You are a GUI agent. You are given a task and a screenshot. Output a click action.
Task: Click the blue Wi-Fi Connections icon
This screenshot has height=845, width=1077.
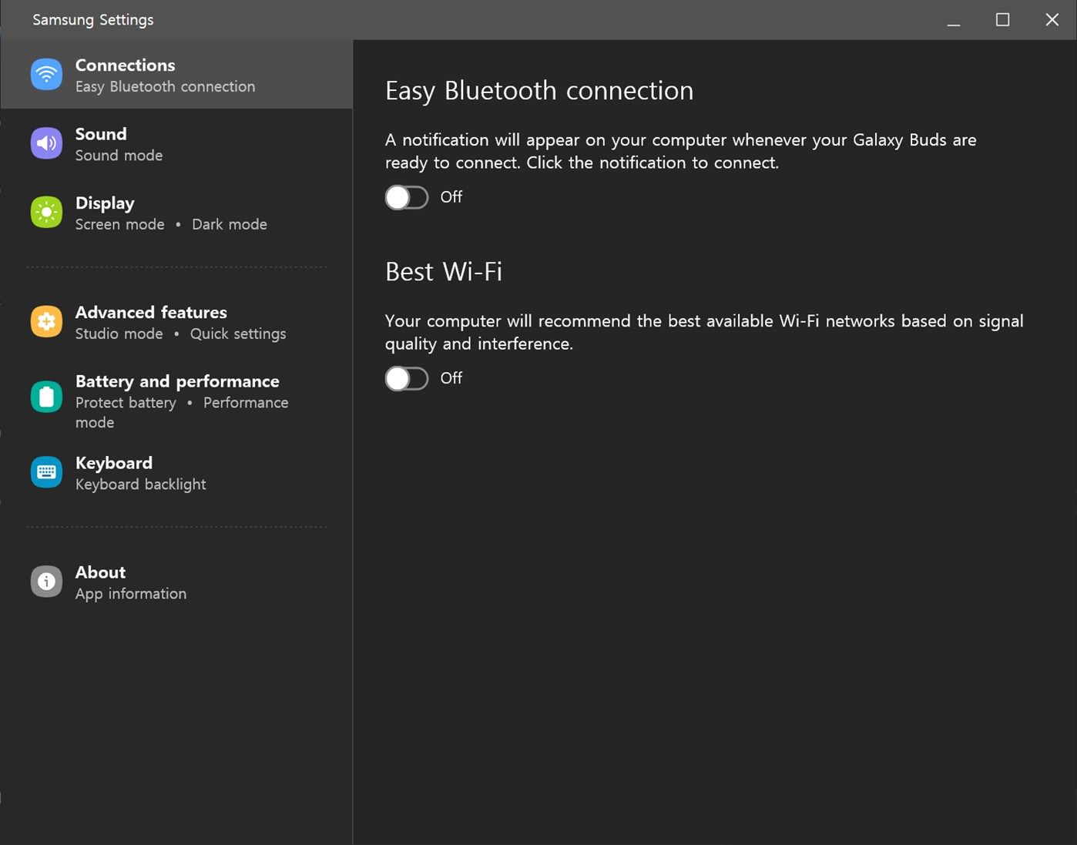(x=46, y=75)
